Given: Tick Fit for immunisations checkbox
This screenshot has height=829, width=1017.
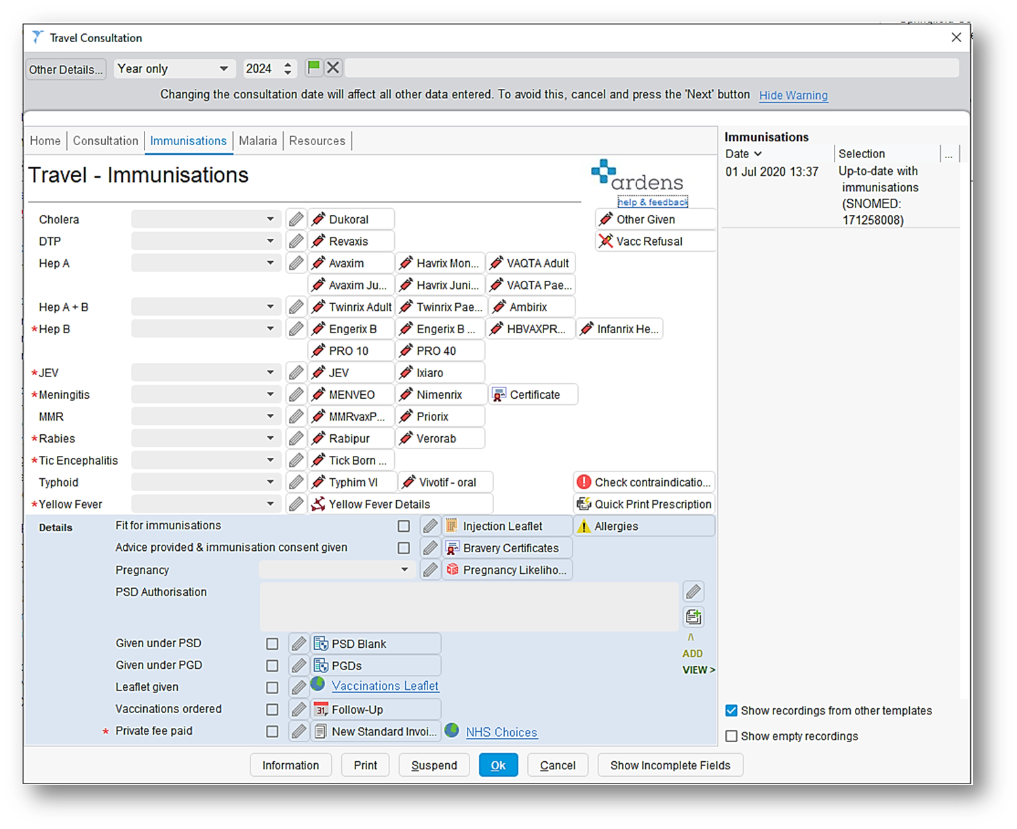Looking at the screenshot, I should (x=404, y=526).
